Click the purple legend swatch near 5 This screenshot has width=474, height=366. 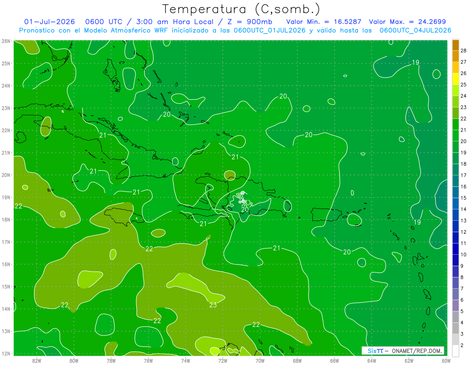click(456, 306)
